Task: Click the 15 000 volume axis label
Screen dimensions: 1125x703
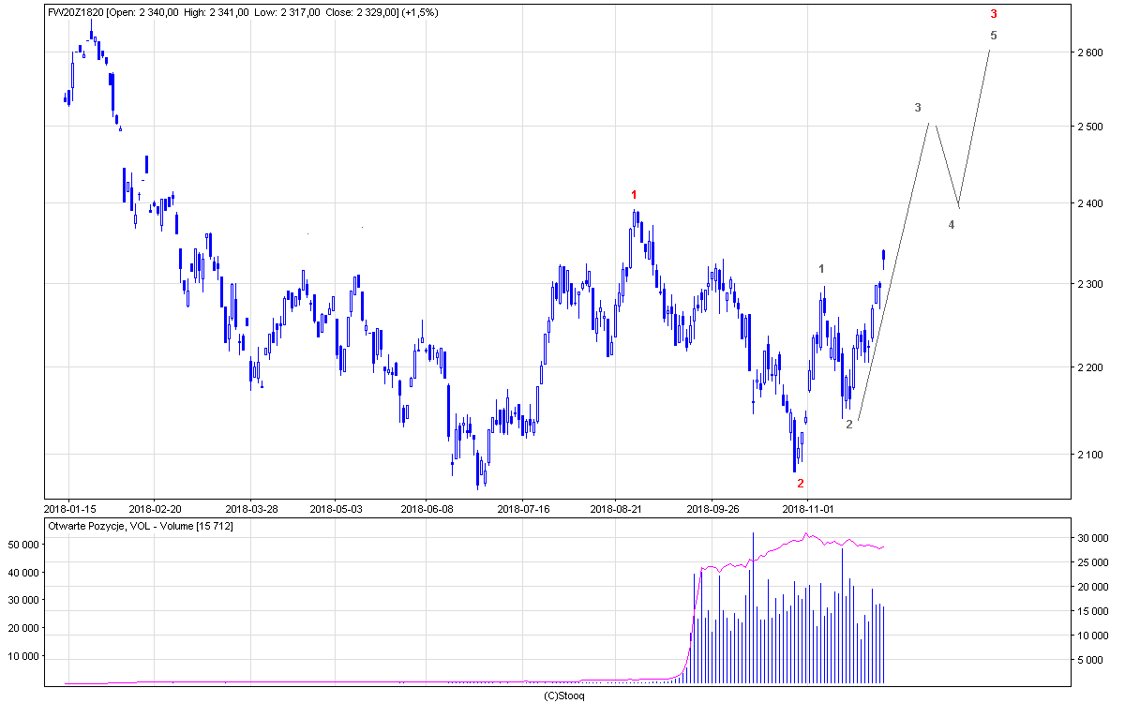Action: coord(1092,611)
